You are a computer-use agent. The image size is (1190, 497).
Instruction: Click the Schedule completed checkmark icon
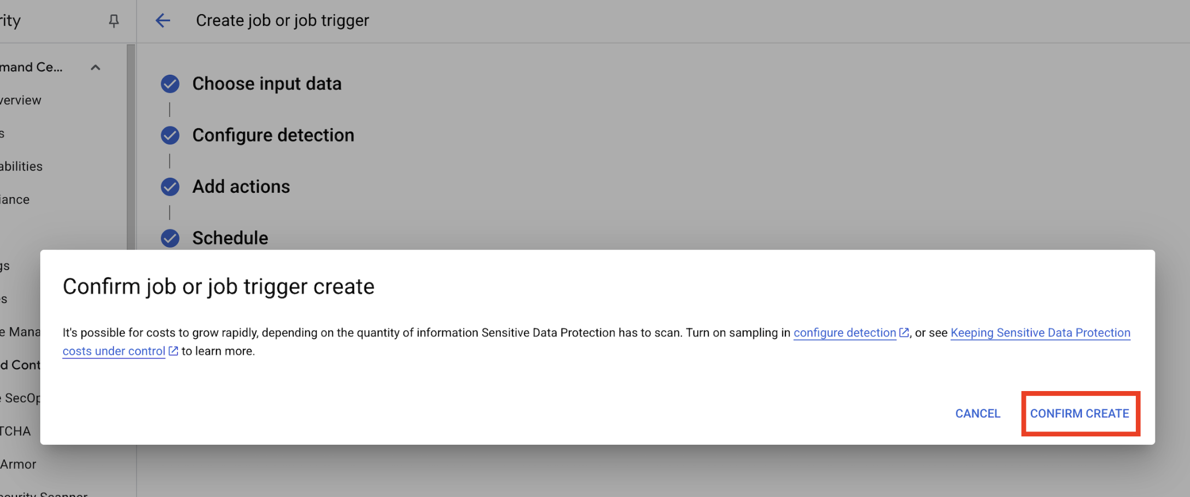click(170, 238)
